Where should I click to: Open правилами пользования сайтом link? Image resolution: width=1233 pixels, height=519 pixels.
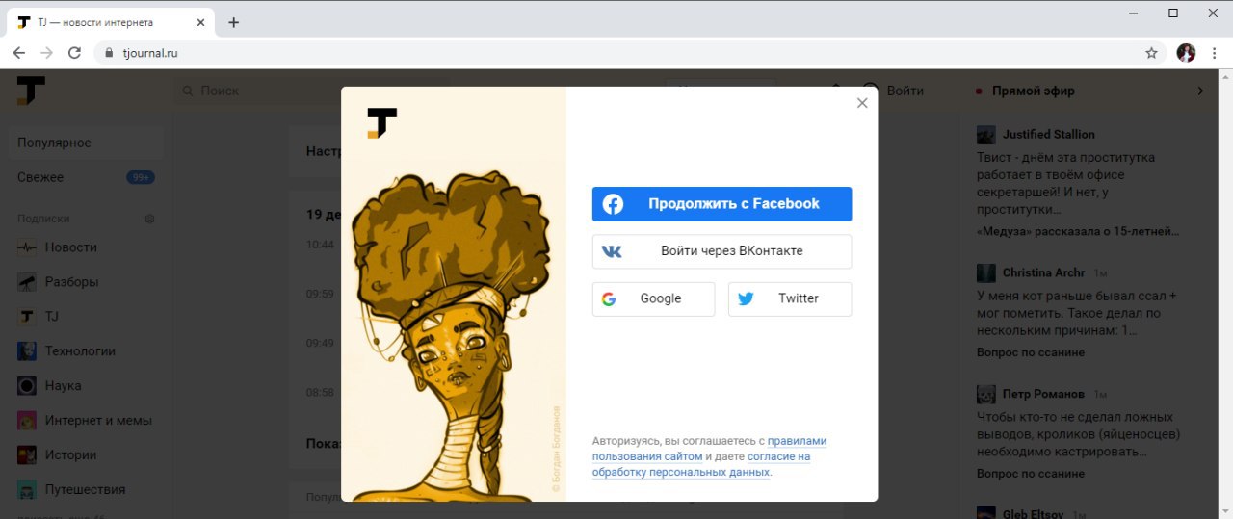[x=710, y=449]
